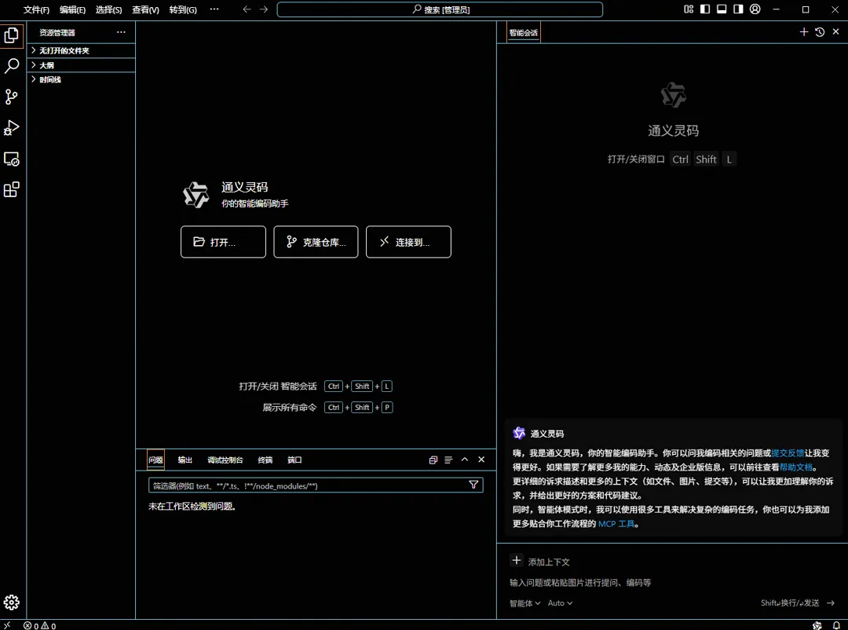This screenshot has width=848, height=630.
Task: Open the Accounts icon in title bar
Action: pyautogui.click(x=755, y=9)
